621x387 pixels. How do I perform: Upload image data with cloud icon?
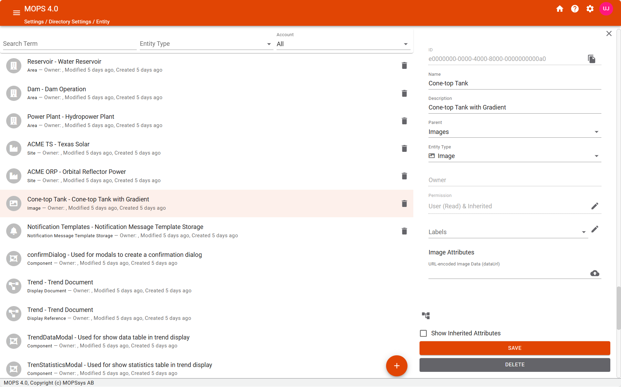click(595, 273)
